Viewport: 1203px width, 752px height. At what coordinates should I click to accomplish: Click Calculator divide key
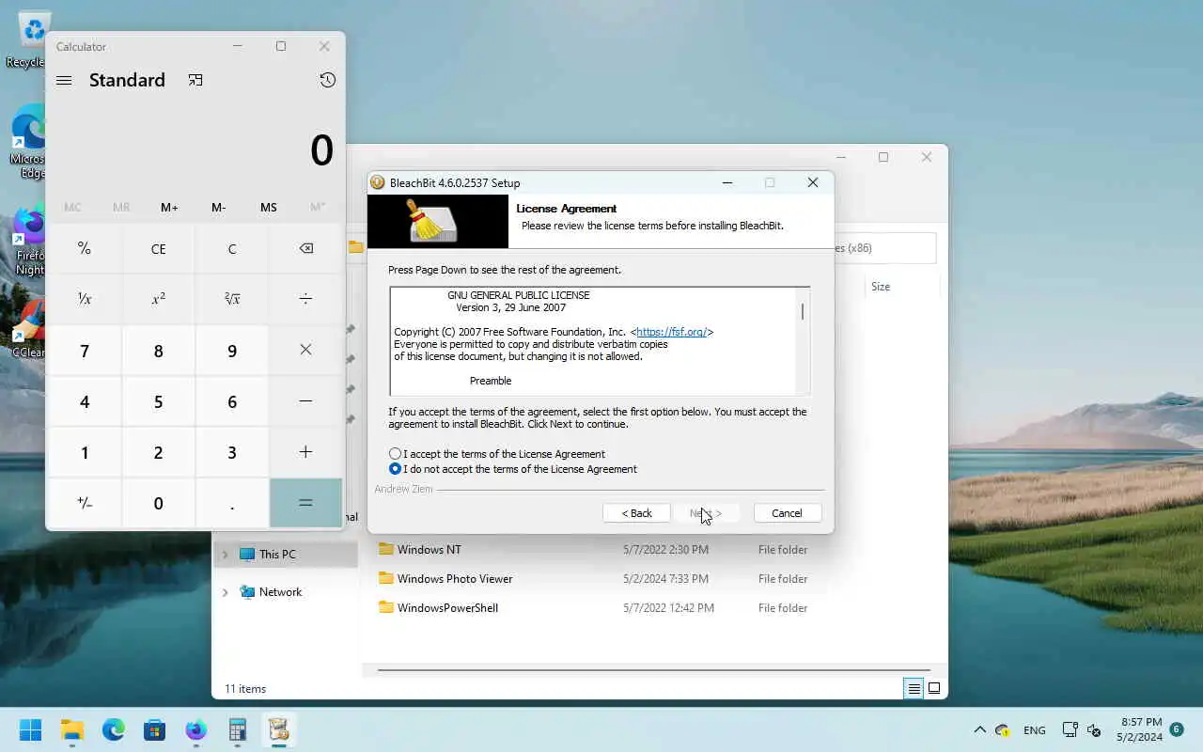[305, 299]
